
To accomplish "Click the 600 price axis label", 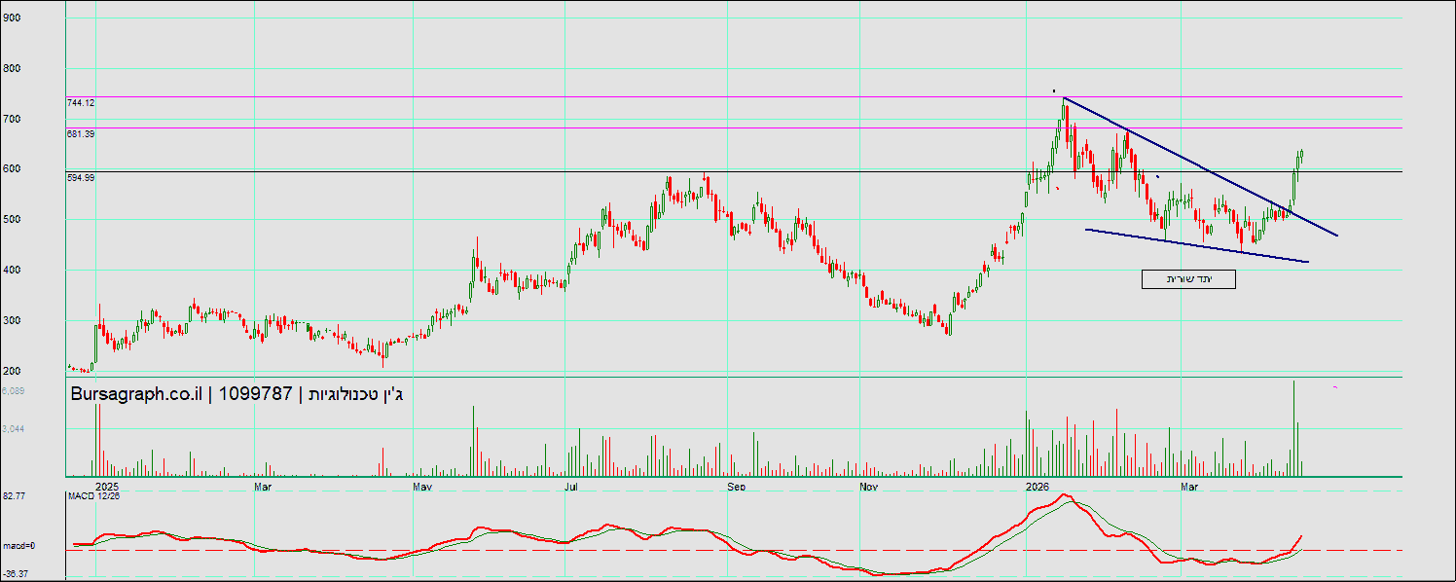I will 12,169.
